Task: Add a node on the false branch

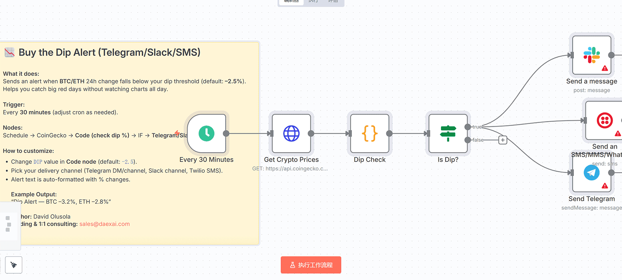Action: click(x=502, y=140)
